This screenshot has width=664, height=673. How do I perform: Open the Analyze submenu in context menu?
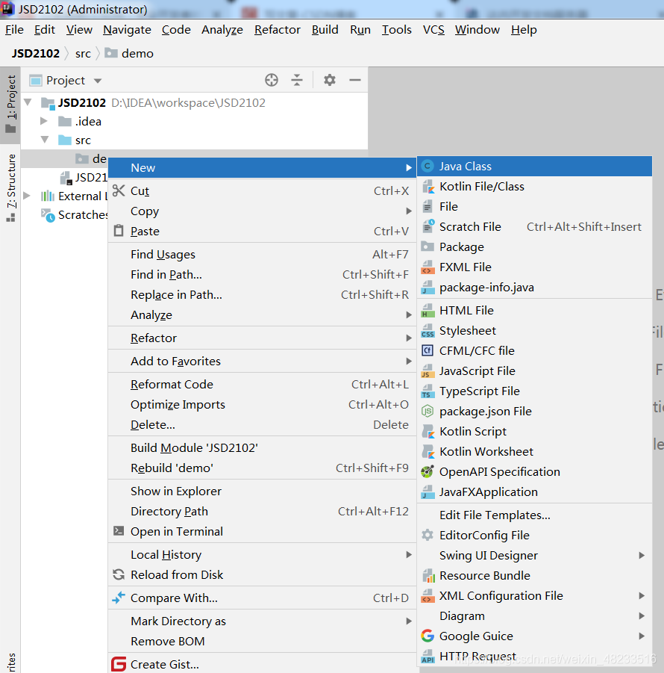point(261,315)
